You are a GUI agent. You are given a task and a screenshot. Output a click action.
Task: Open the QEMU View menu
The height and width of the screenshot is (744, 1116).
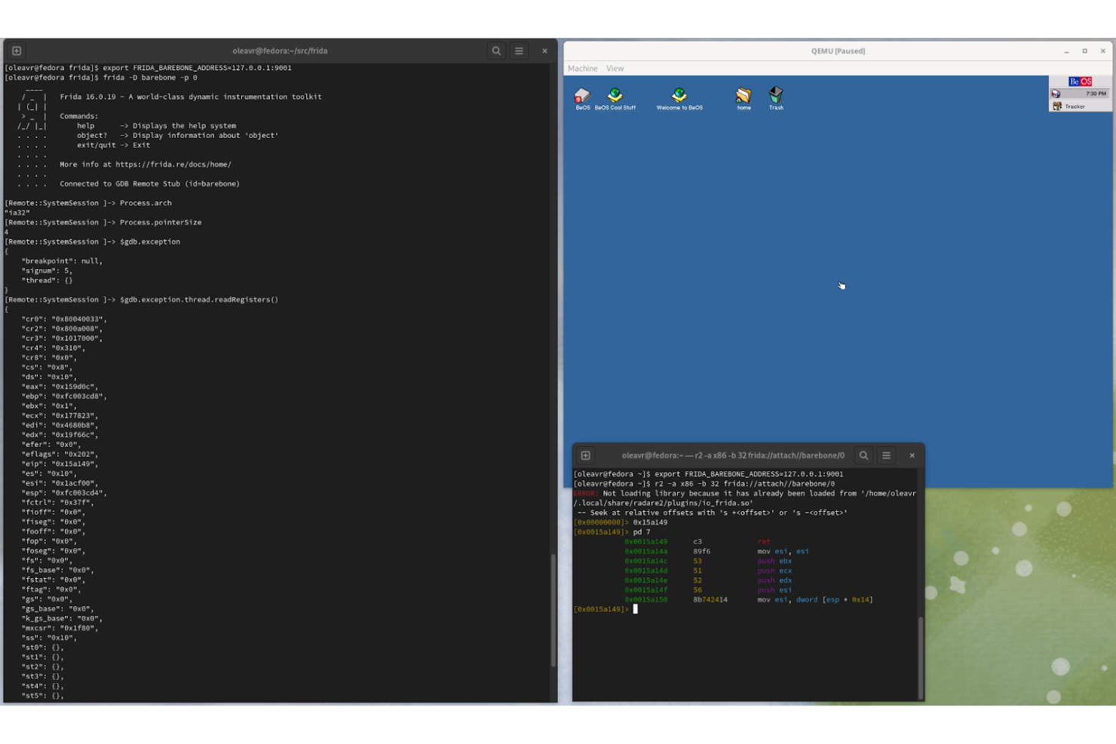click(615, 69)
